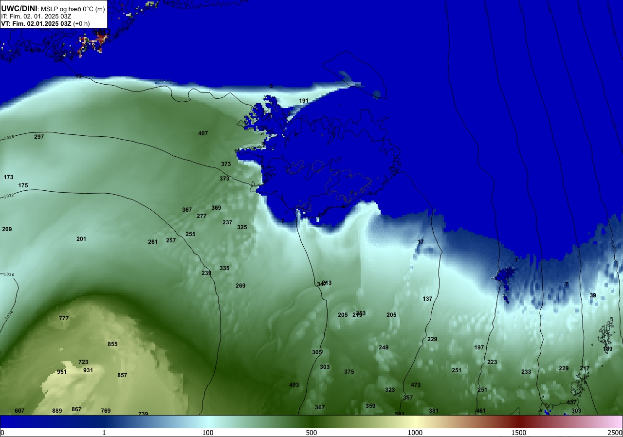This screenshot has width=623, height=437.
Task: Click the value 325 on the map
Action: coord(242,227)
